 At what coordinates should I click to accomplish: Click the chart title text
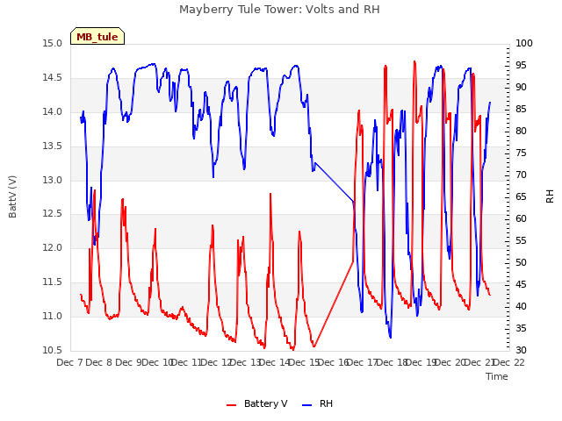point(279,10)
